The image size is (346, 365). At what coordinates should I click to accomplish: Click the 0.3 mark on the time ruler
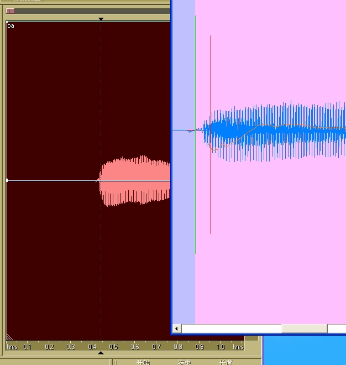pos(71,347)
